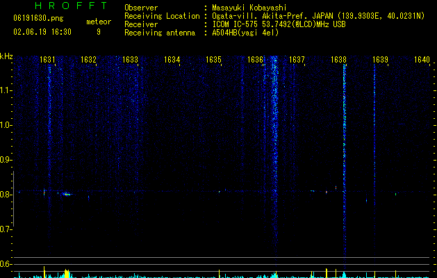437x278 pixels.
Task: Select the file name 06191630.png
Action: (38, 18)
